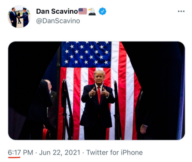Click the blue star field of the flag
The width and height of the screenshot is (192, 162).
pyautogui.click(x=86, y=54)
